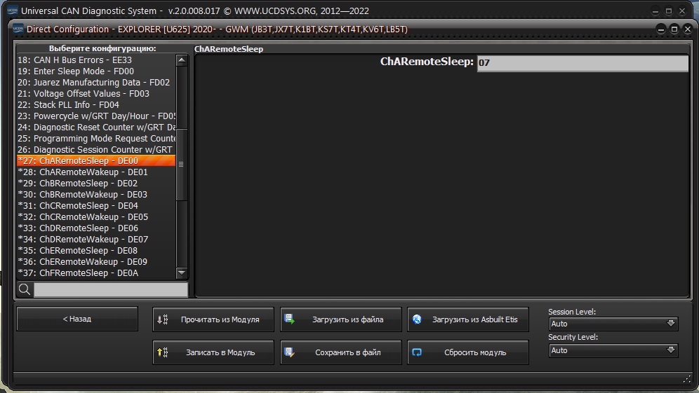Click the reset module icon

[417, 352]
